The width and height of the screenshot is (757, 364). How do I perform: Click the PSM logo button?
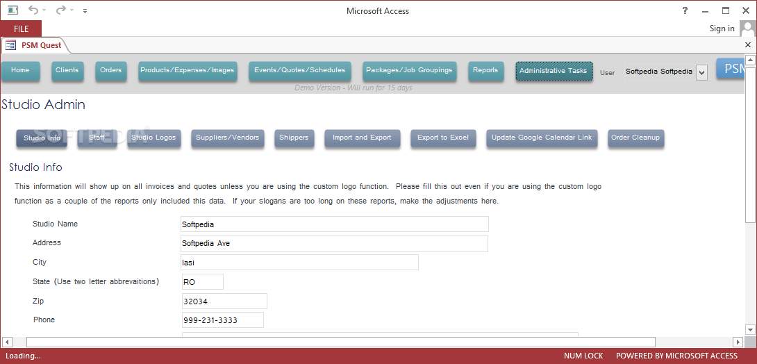coord(731,69)
